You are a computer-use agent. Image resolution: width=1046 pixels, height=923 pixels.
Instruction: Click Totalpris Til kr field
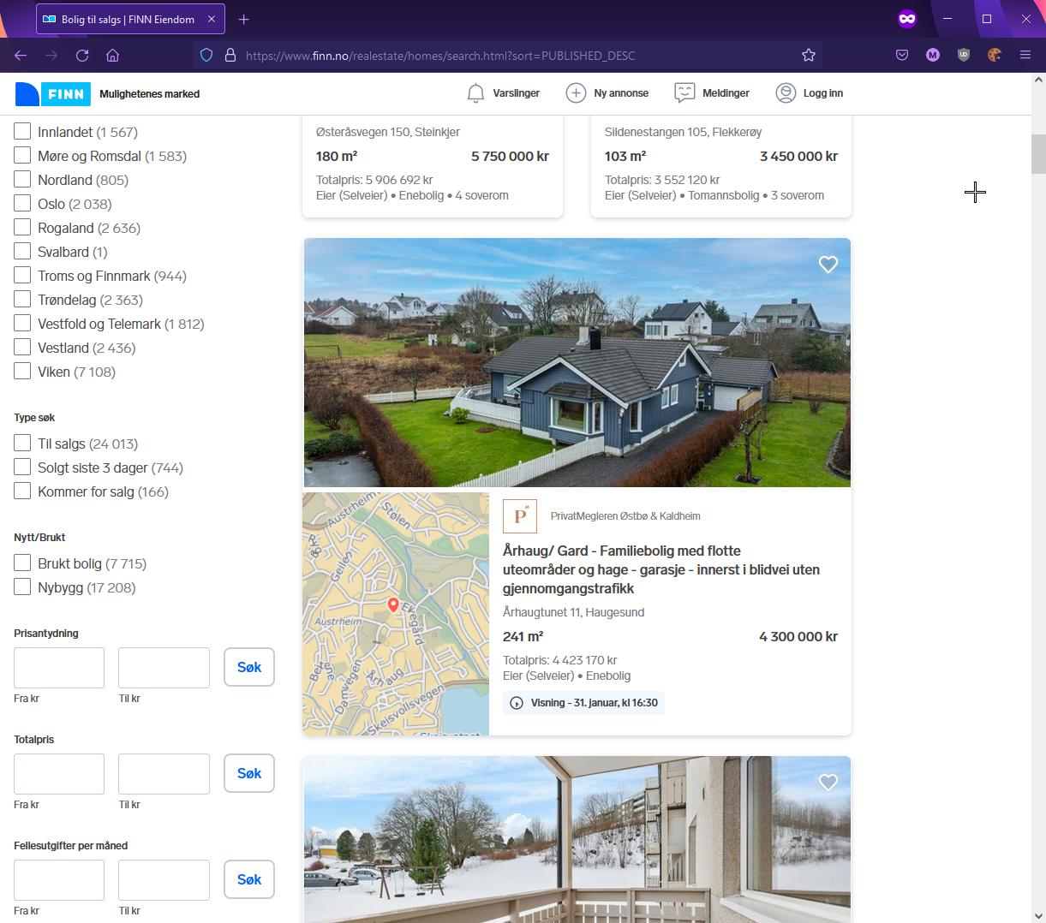[x=164, y=774]
